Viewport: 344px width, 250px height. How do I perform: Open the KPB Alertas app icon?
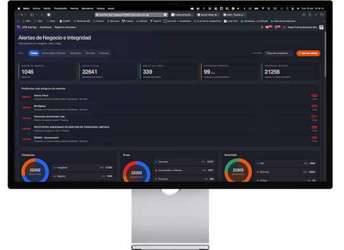(x=18, y=27)
